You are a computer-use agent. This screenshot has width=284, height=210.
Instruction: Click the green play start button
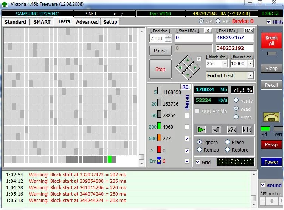[x=201, y=130]
